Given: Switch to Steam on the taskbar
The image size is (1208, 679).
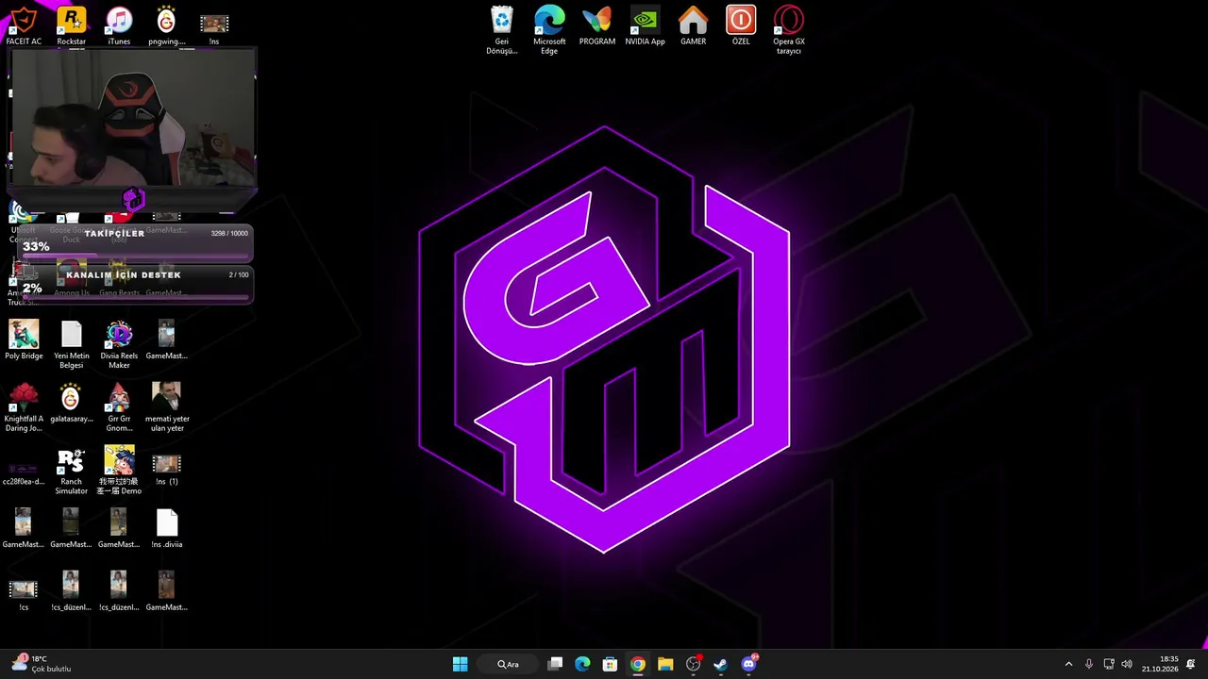Looking at the screenshot, I should point(720,664).
